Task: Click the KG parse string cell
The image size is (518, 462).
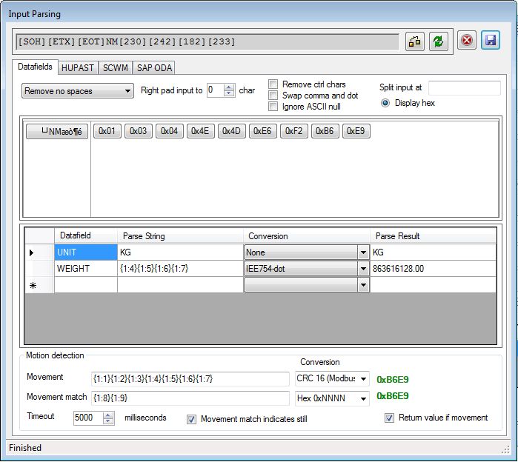Action: (180, 252)
